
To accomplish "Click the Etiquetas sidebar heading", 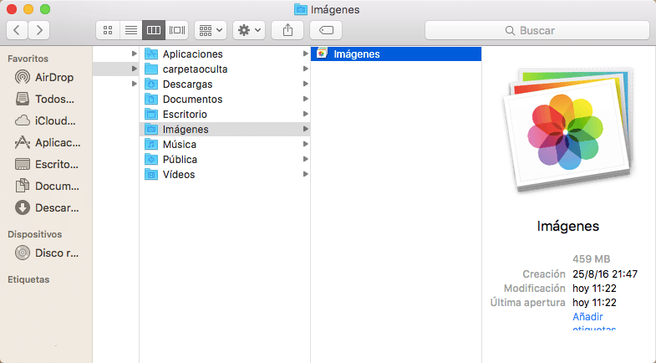I will click(x=28, y=279).
